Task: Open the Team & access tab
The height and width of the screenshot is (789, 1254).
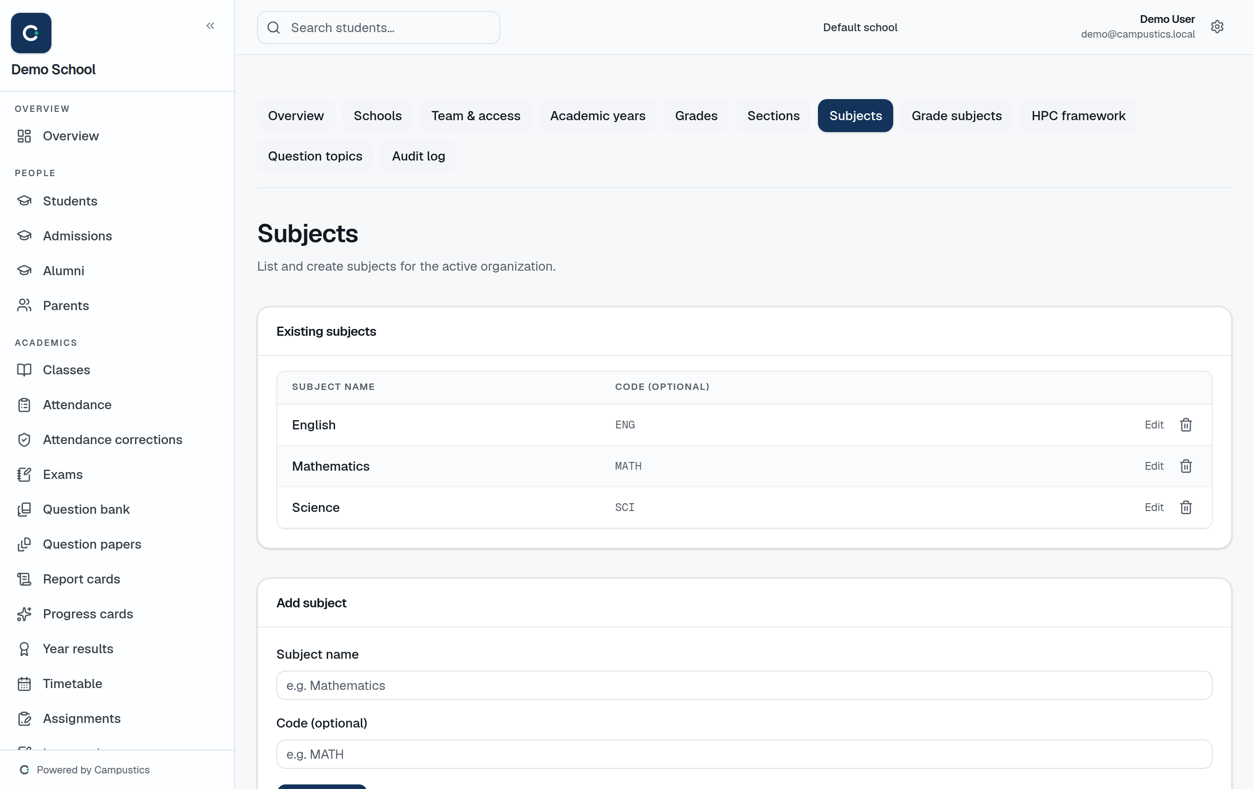Action: [x=476, y=116]
